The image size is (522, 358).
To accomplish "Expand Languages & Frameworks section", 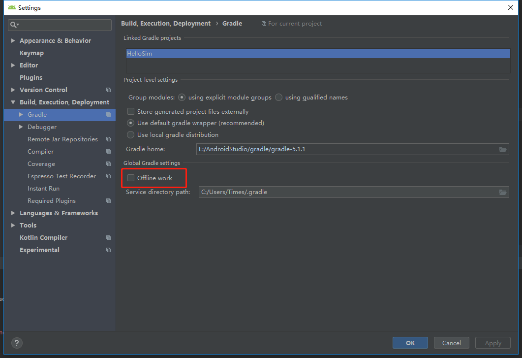I will pyautogui.click(x=13, y=213).
